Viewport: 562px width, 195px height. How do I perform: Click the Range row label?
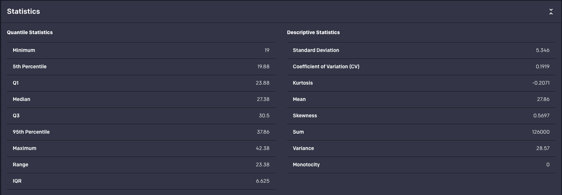click(20, 164)
